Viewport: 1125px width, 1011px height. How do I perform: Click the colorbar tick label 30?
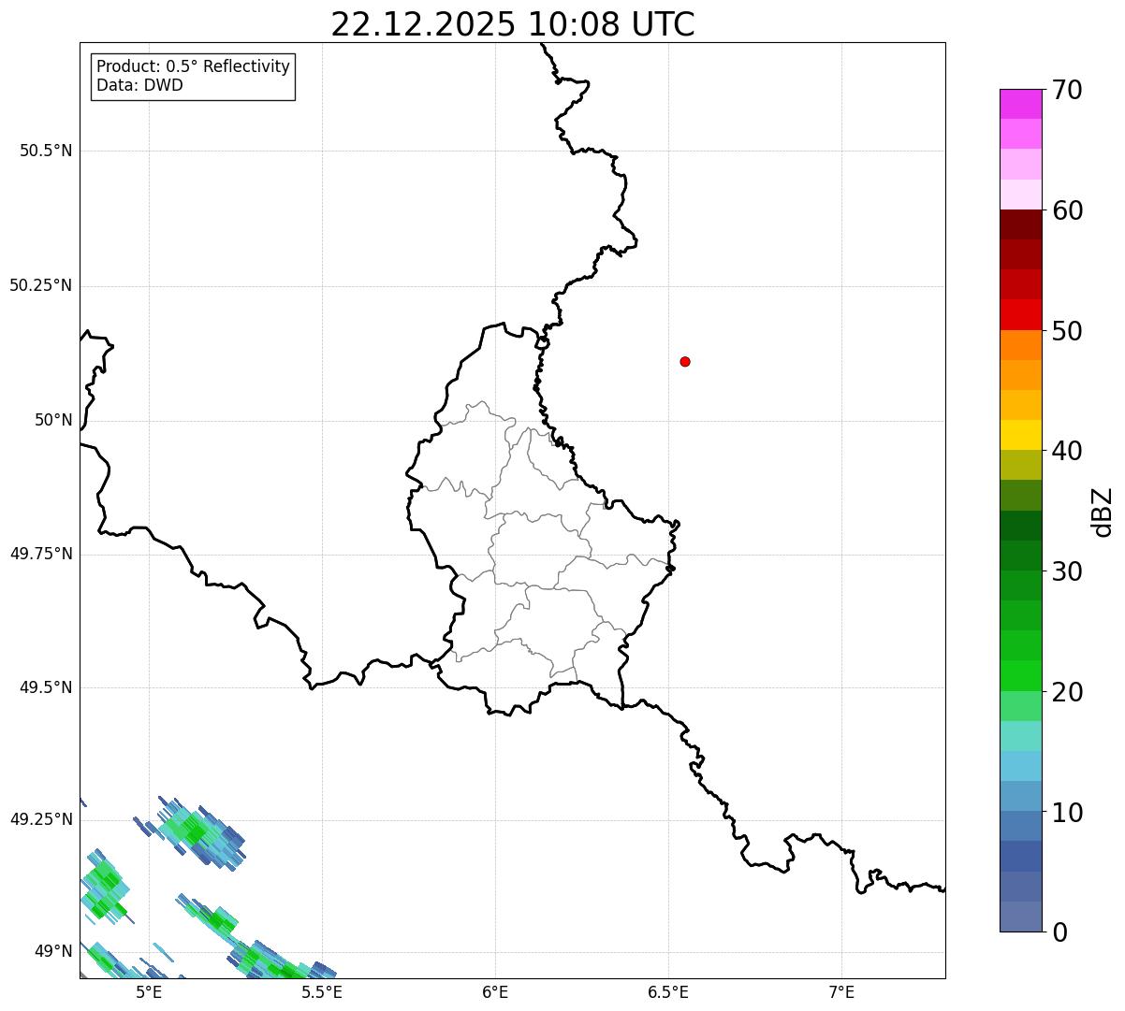tap(1068, 571)
